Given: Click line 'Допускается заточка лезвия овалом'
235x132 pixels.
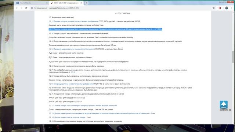Looking at the screenshot, I should [x=91, y=37].
